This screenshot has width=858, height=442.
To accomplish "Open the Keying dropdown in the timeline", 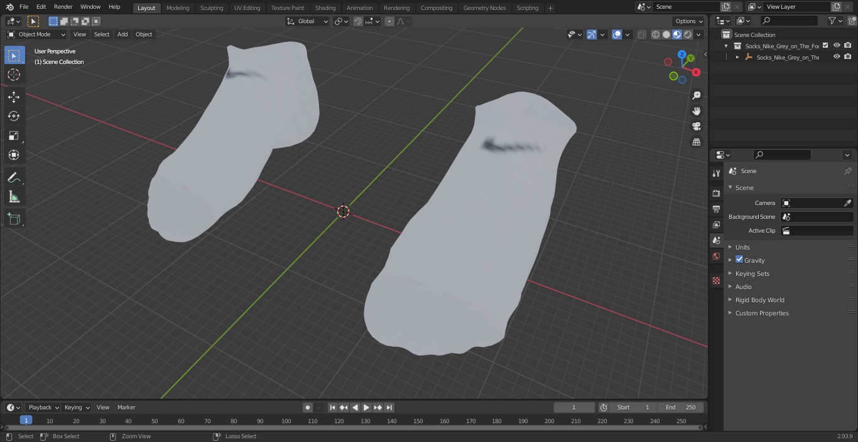I will click(x=77, y=408).
